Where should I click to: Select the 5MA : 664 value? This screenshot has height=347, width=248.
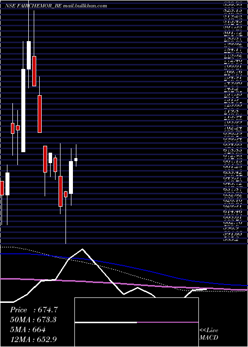click(28, 330)
